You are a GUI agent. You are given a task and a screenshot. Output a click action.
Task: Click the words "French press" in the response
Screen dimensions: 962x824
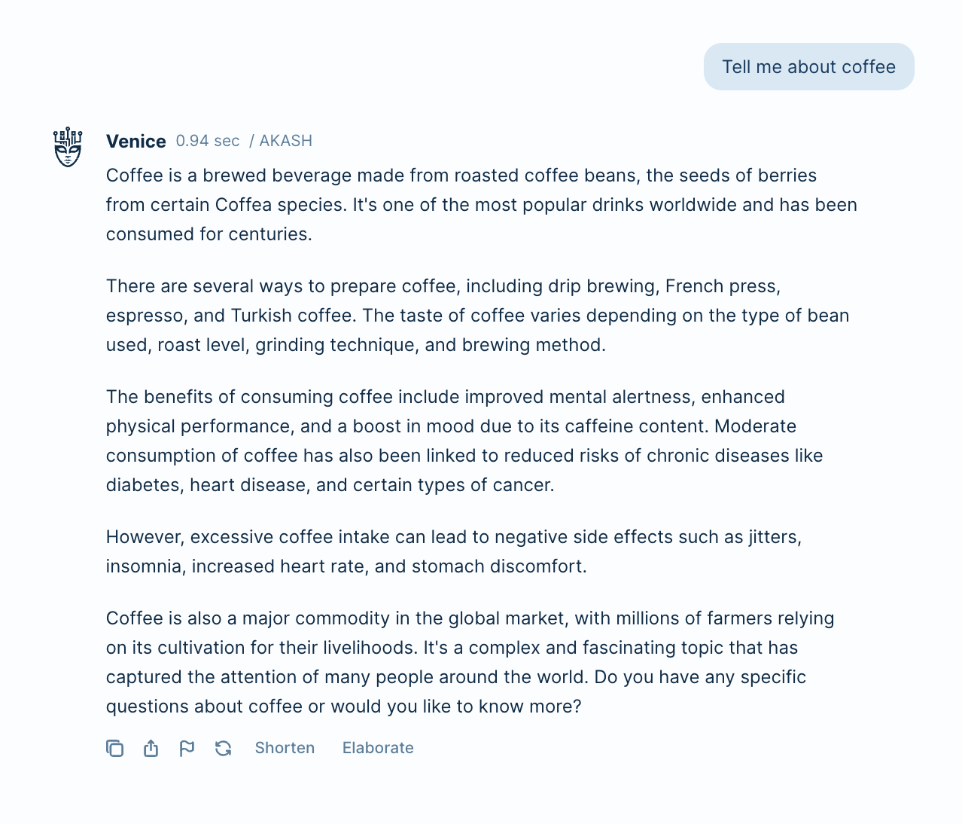click(x=721, y=286)
